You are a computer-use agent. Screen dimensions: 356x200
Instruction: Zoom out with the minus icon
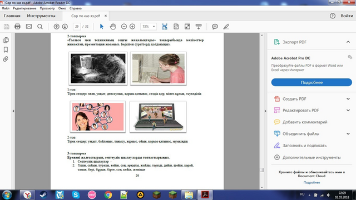pyautogui.click(x=123, y=27)
